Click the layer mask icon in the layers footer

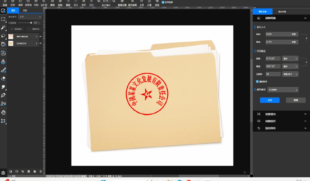click(x=17, y=172)
